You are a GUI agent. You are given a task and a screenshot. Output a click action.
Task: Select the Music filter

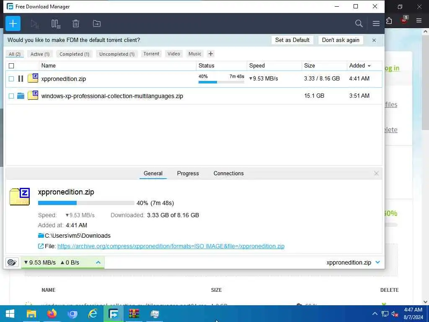pos(195,54)
